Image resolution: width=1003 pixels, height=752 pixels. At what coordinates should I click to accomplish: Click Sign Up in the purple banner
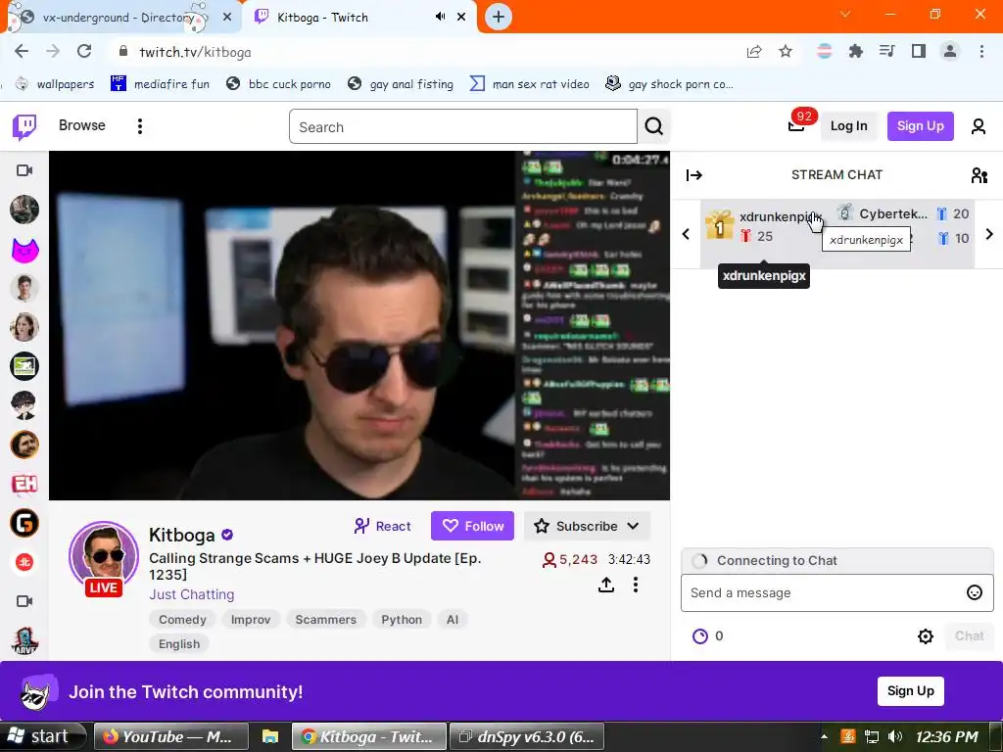pos(910,690)
